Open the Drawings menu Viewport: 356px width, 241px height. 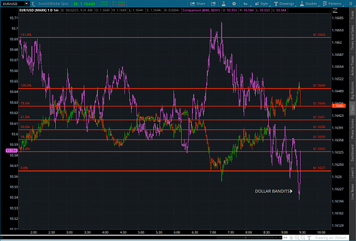pyautogui.click(x=284, y=3)
